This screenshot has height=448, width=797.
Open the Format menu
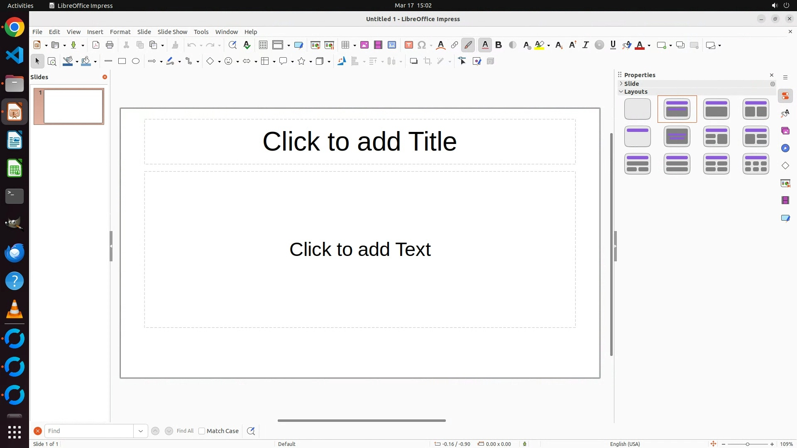(120, 32)
